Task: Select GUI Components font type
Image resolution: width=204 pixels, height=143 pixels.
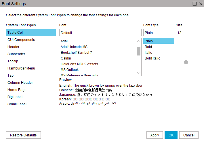Action: click(21, 40)
